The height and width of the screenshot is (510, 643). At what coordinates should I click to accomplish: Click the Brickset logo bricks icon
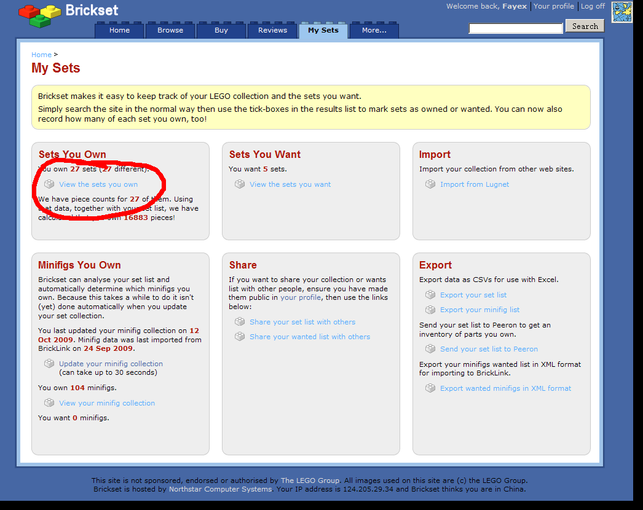pyautogui.click(x=39, y=15)
